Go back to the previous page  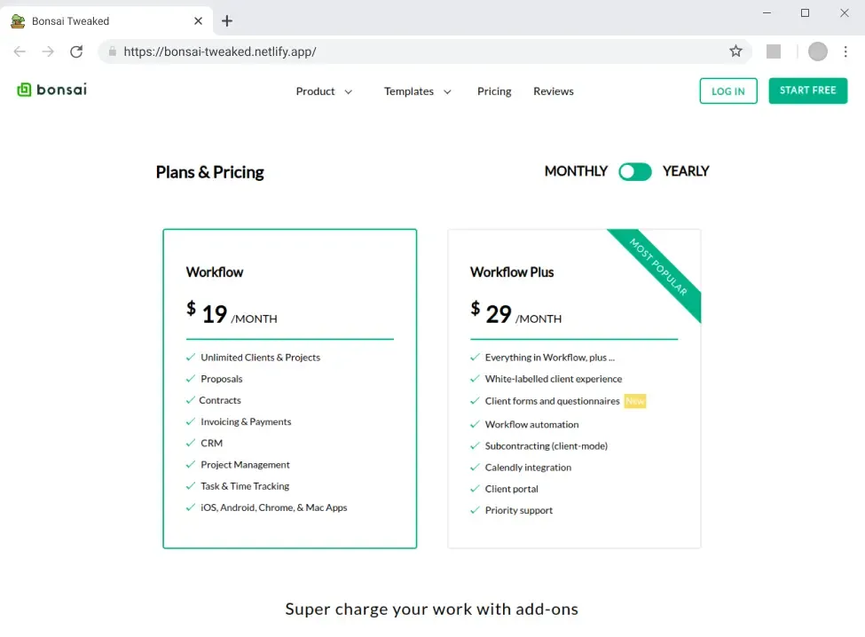coord(20,51)
